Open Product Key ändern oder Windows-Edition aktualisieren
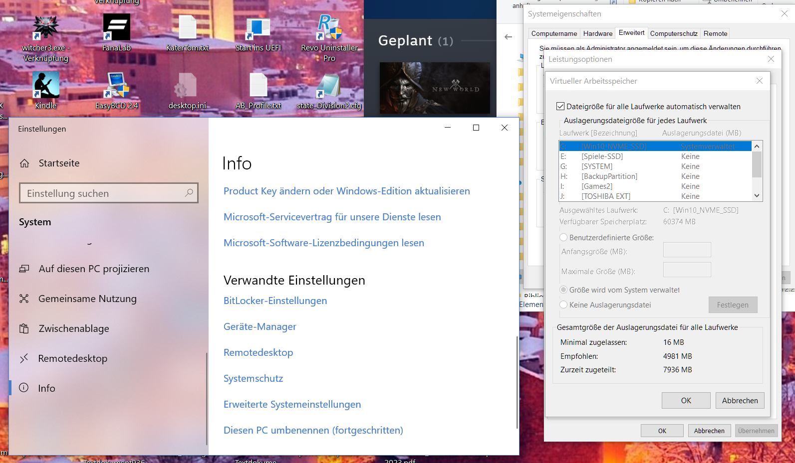The height and width of the screenshot is (463, 795). pos(347,191)
